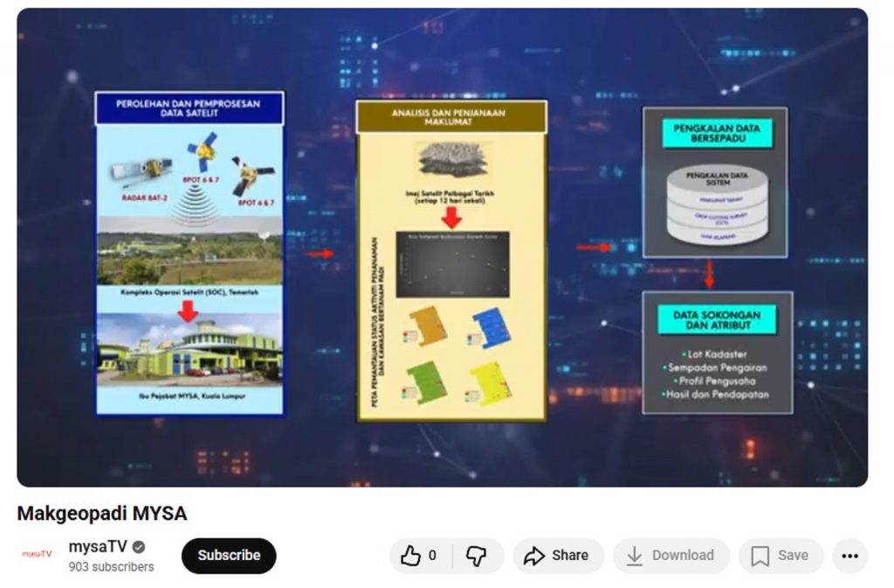Open the mysaTV channel avatar

pyautogui.click(x=37, y=554)
